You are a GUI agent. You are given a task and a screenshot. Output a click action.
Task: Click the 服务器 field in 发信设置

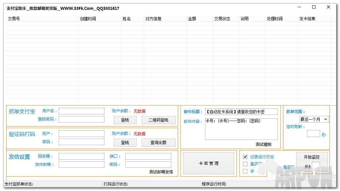pos(82,156)
